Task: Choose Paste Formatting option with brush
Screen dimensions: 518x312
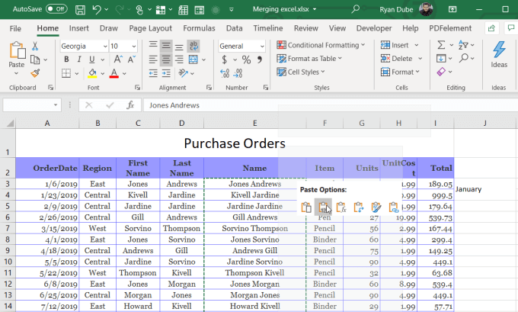Action: pos(376,207)
